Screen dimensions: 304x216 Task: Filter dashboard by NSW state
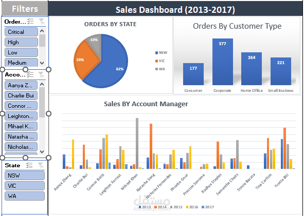pos(25,175)
